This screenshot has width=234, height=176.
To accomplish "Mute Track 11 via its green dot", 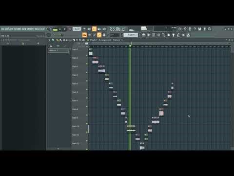I will click(x=87, y=141).
